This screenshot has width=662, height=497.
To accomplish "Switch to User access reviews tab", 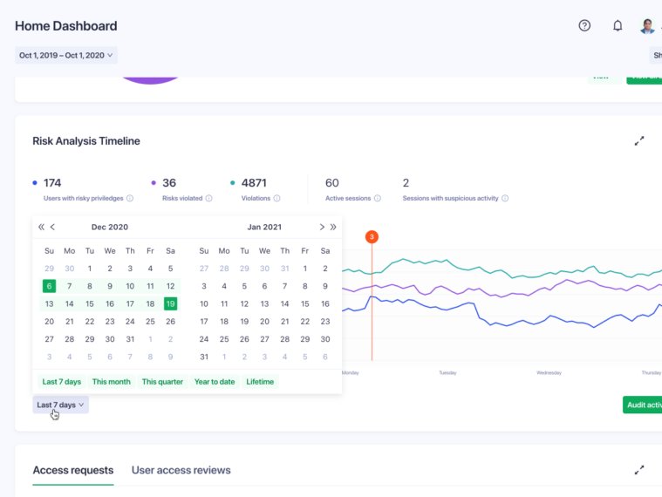I will (181, 470).
